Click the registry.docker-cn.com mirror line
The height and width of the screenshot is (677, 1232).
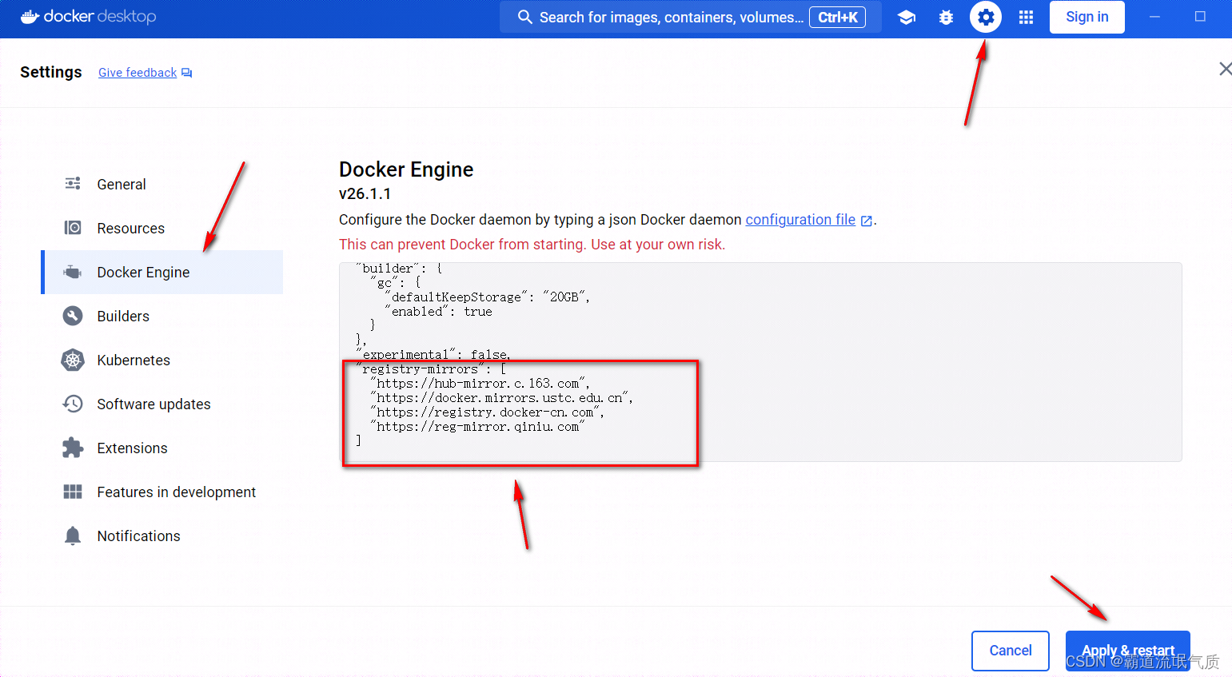(x=488, y=412)
